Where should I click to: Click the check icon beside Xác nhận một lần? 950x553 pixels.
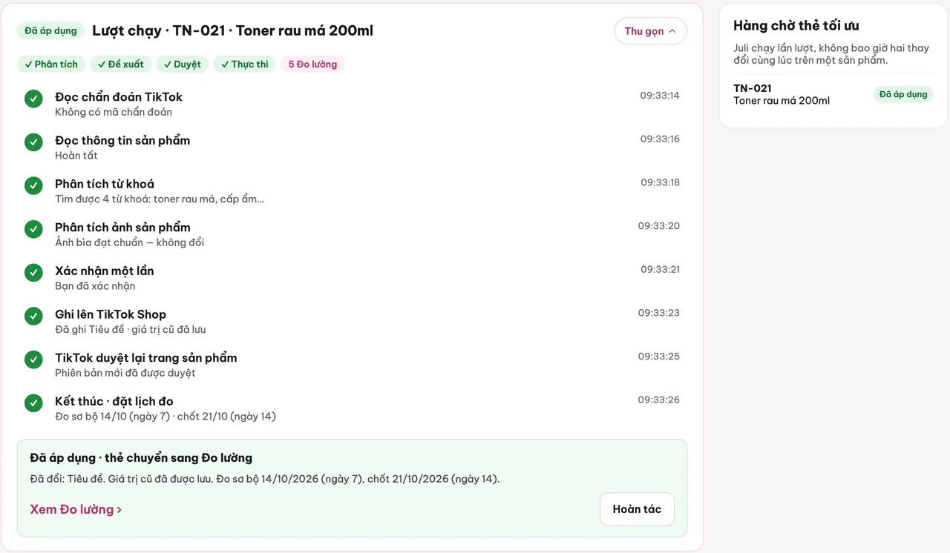33,273
